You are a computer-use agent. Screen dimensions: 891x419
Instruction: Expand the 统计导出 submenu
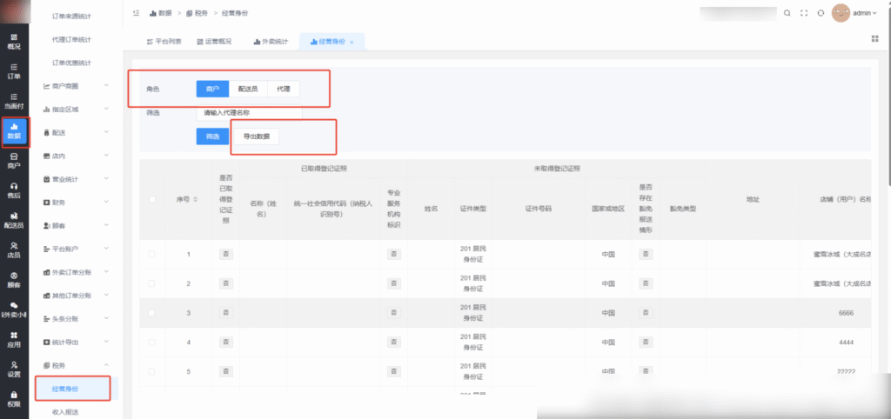77,343
